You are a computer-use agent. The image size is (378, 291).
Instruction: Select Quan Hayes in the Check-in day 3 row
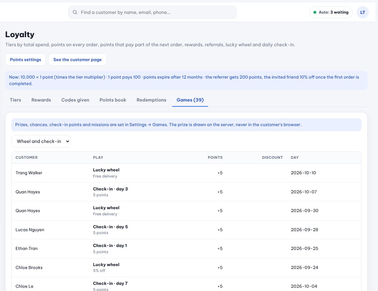click(x=28, y=192)
